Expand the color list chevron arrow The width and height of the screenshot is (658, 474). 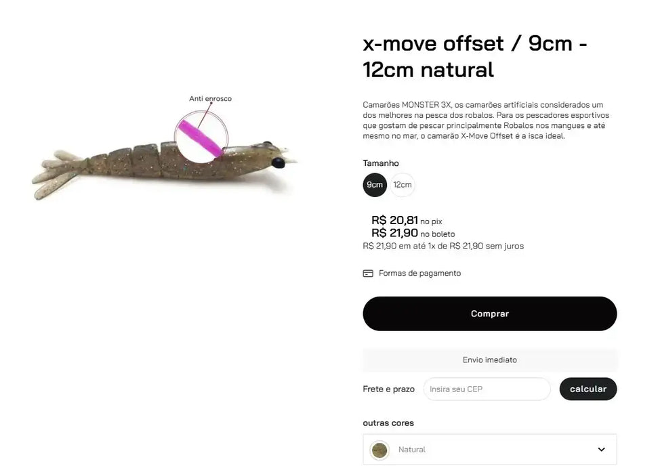click(601, 450)
